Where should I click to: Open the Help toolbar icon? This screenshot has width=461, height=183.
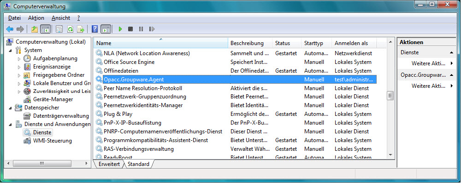pyautogui.click(x=95, y=29)
